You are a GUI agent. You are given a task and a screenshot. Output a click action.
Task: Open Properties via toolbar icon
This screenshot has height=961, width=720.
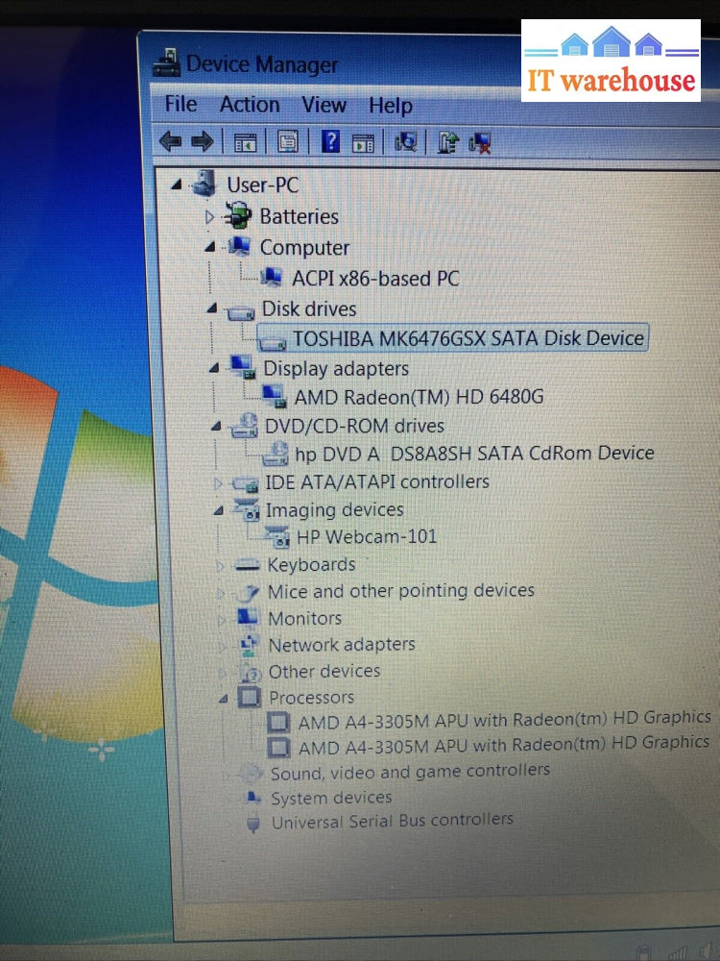coord(287,143)
